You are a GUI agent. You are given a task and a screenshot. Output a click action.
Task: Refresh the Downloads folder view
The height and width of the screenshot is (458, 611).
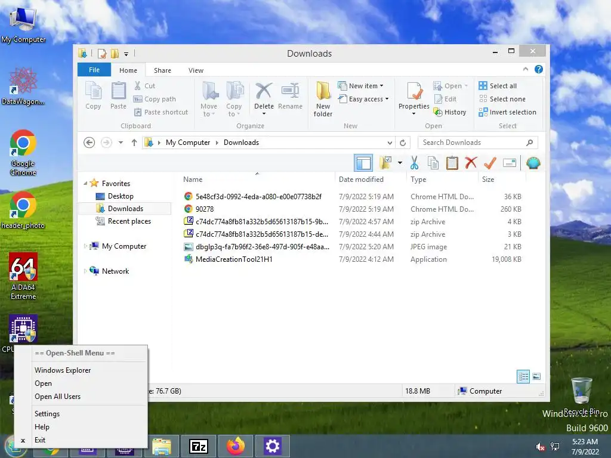pos(403,143)
